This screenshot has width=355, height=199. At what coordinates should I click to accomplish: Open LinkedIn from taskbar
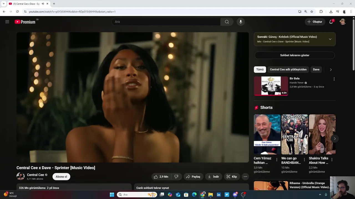(219, 195)
